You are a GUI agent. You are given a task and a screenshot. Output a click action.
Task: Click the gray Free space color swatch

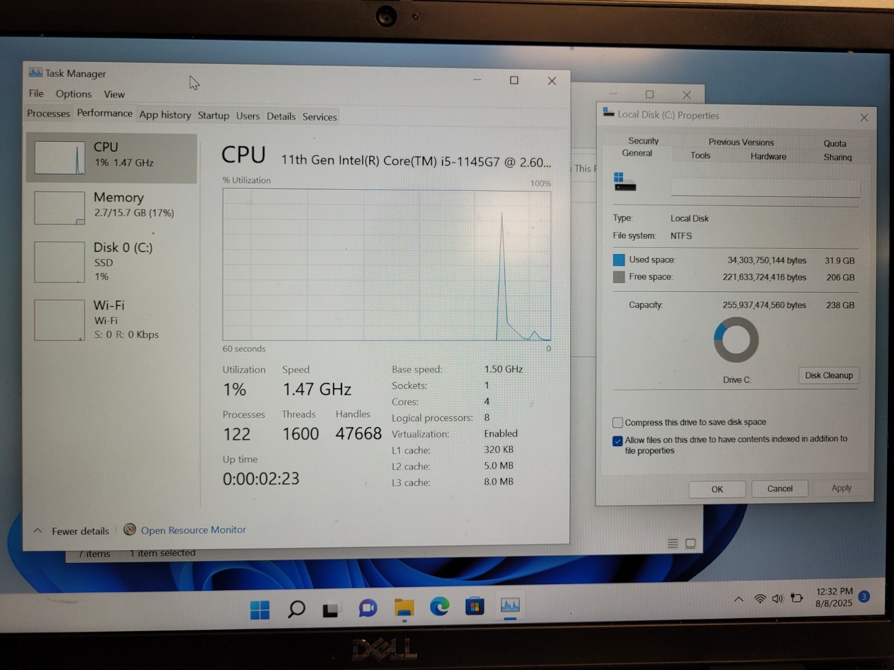pyautogui.click(x=619, y=277)
